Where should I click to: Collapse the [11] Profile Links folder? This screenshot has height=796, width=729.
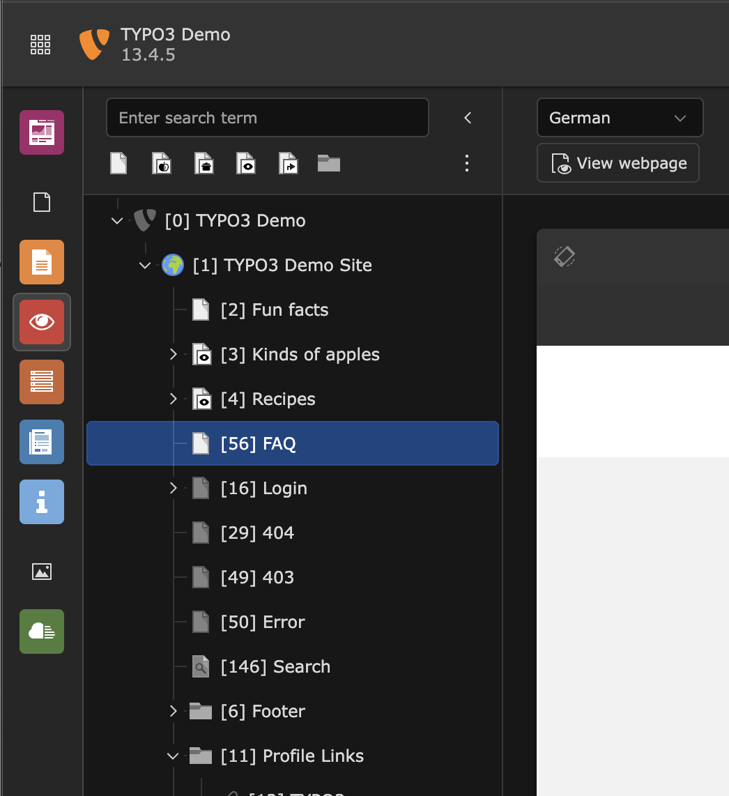[x=173, y=756]
